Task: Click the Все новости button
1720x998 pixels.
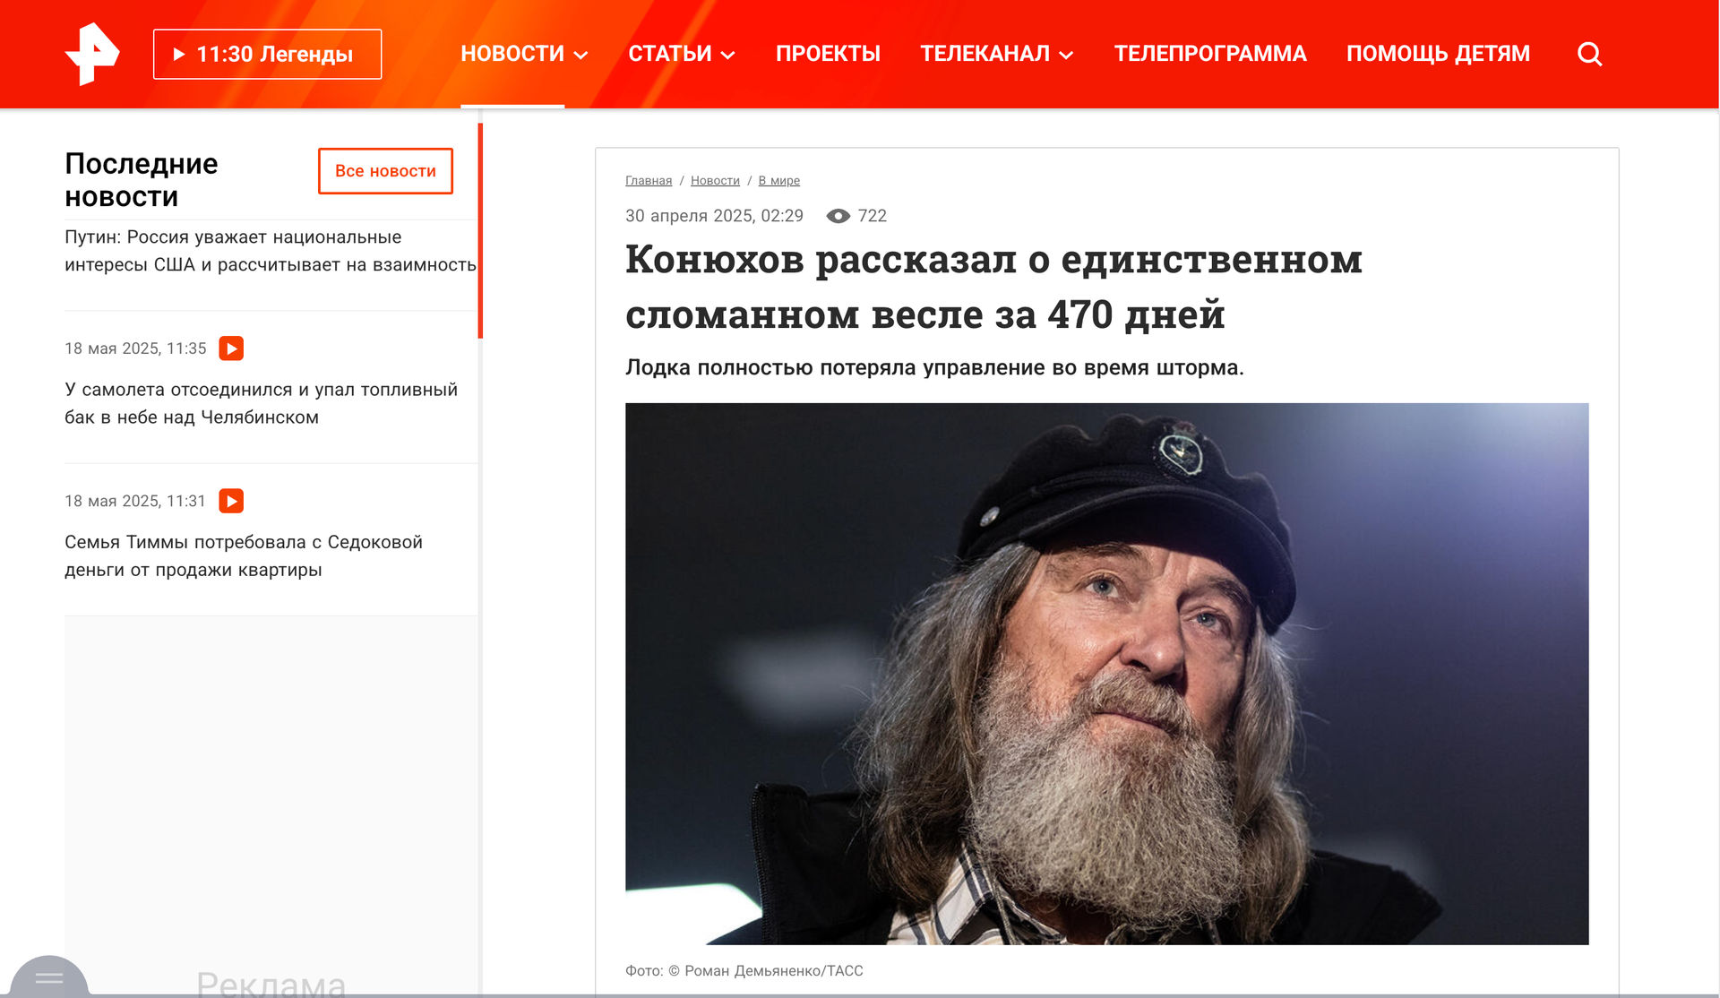Action: point(385,171)
